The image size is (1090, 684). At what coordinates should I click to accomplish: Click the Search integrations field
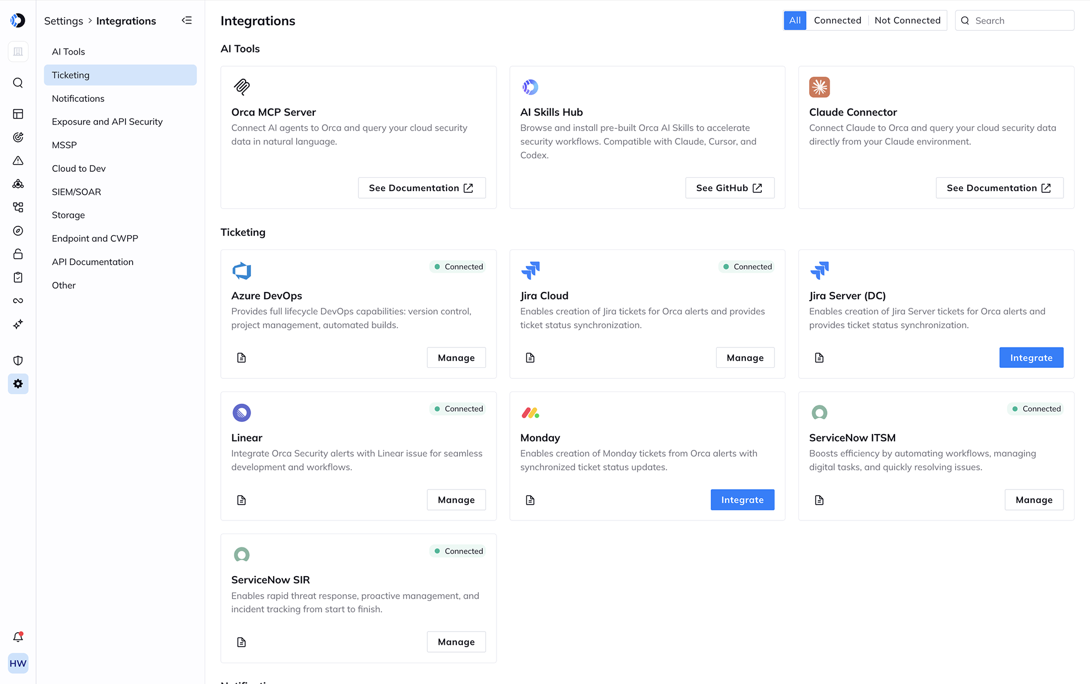pos(1014,20)
